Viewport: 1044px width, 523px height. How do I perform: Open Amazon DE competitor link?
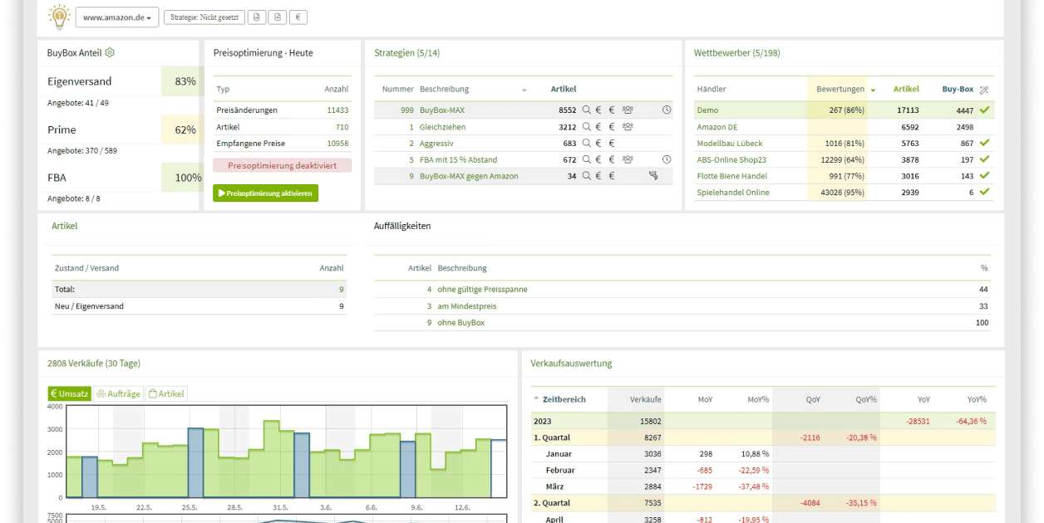click(717, 127)
